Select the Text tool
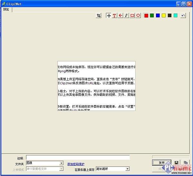Image resolution: width=193 pixels, height=176 pixels. pos(115,15)
